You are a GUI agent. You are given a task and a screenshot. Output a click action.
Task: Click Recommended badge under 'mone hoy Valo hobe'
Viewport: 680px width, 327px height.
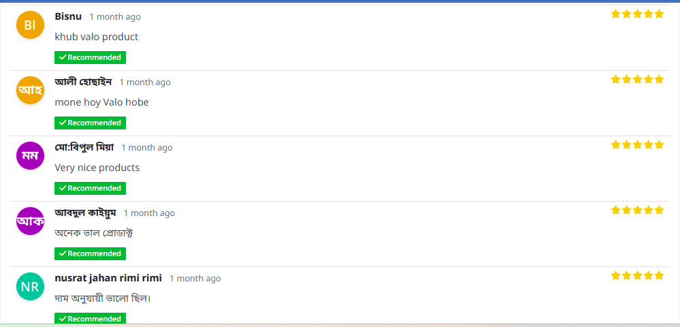point(90,123)
